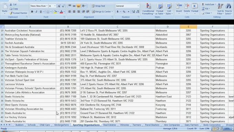This screenshot has width=234, height=132.
Task: Open the Fill options
Action: tap(206, 9)
